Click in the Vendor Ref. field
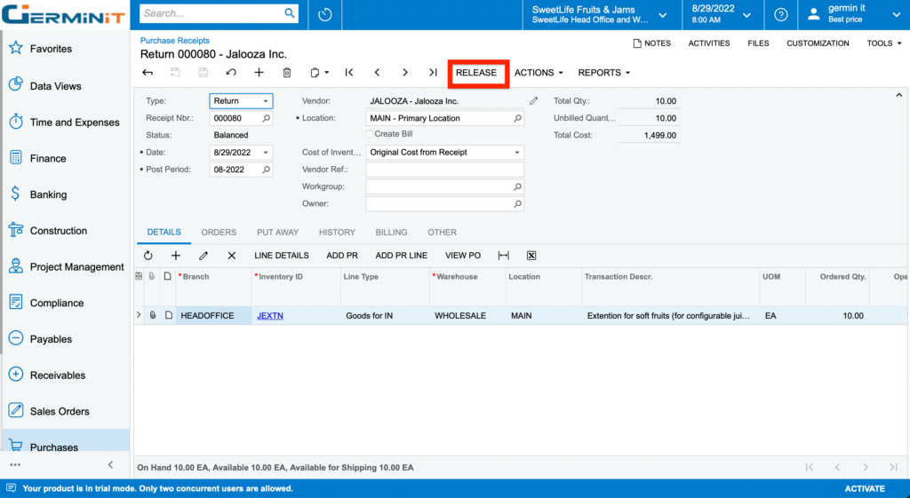This screenshot has height=498, width=910. click(444, 170)
